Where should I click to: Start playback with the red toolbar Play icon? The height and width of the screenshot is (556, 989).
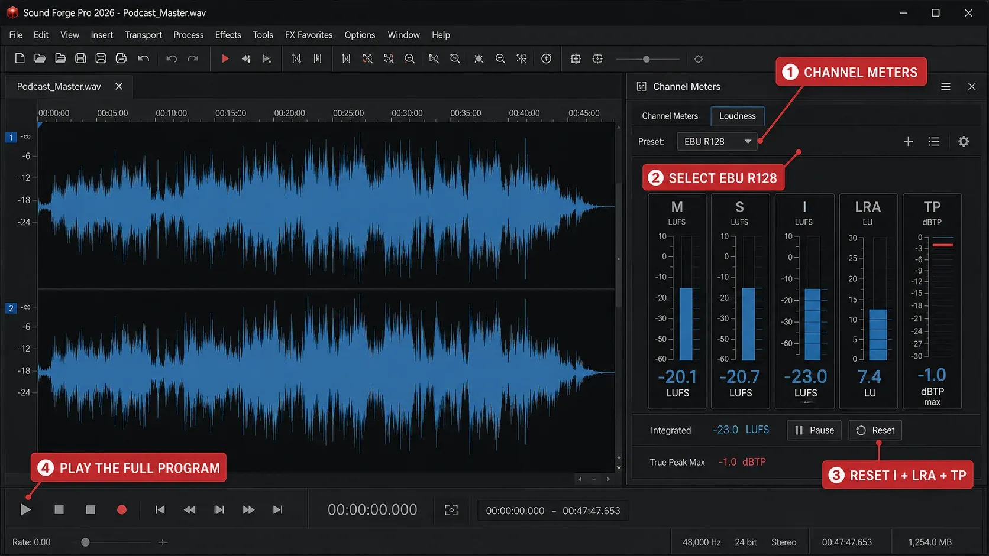coord(225,58)
